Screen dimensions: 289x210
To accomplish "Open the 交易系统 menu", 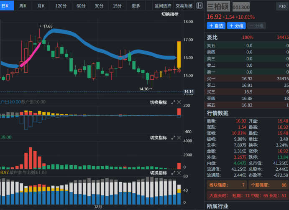I will pyautogui.click(x=184, y=6).
